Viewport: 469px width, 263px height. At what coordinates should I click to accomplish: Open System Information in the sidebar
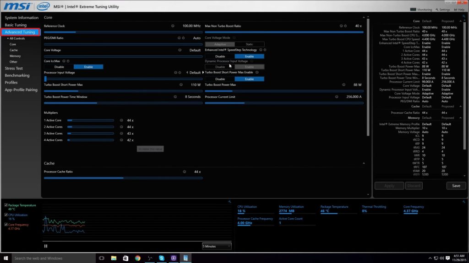point(22,18)
